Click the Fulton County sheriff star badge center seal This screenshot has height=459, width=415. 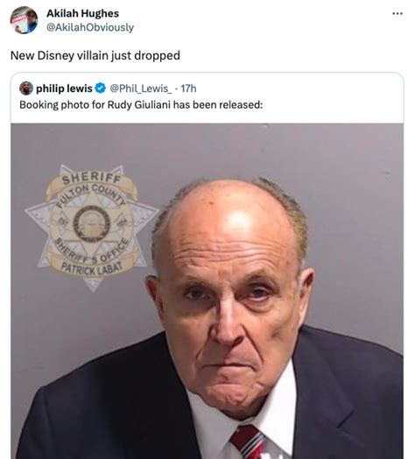pos(92,223)
